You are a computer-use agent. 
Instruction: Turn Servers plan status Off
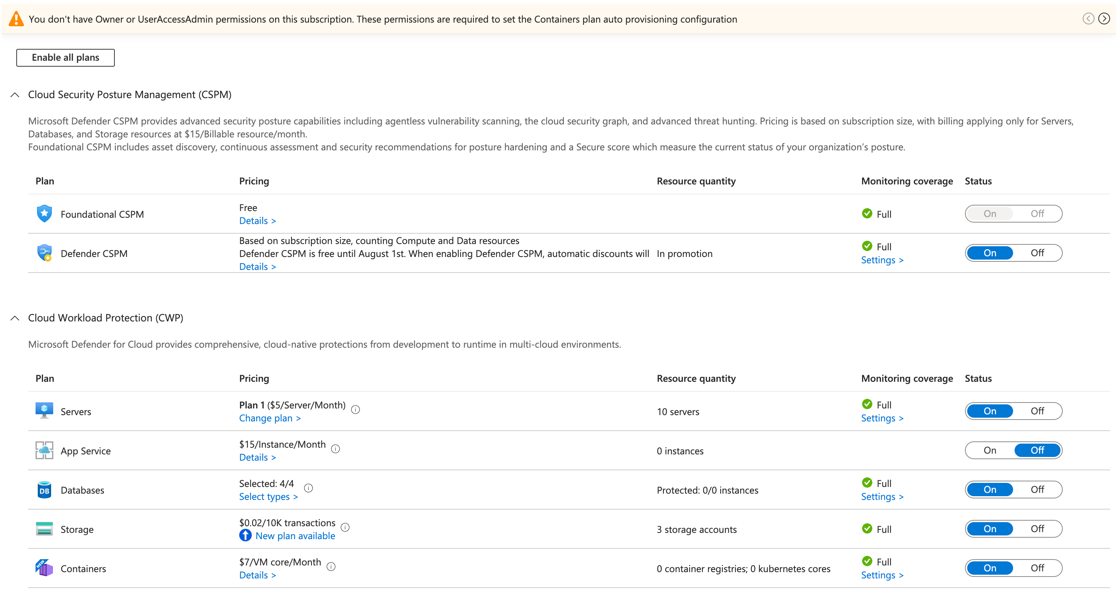click(x=1037, y=411)
